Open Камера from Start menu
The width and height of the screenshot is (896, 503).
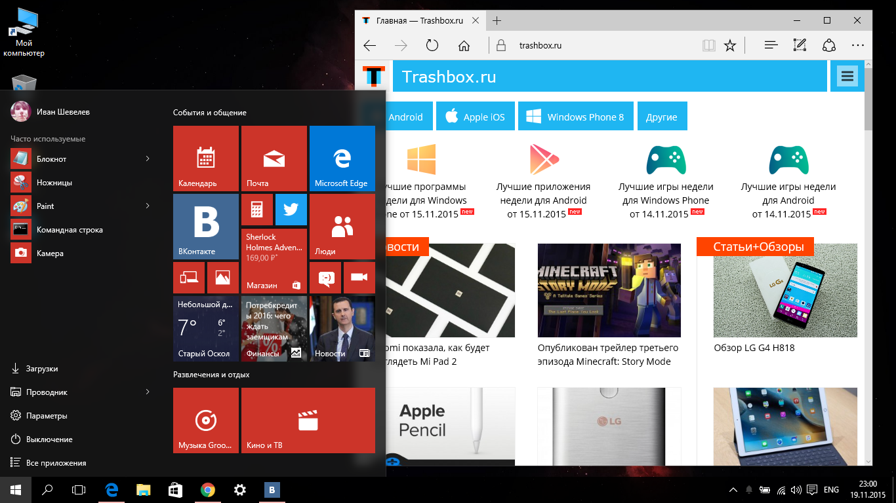point(81,253)
